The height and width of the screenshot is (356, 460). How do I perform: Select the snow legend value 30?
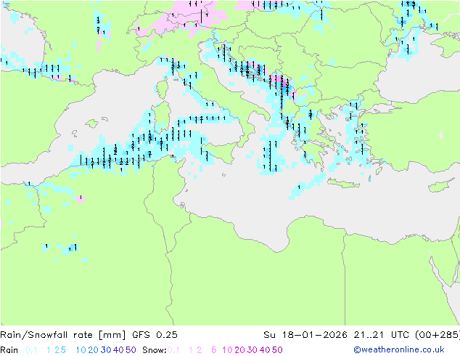tap(252, 350)
